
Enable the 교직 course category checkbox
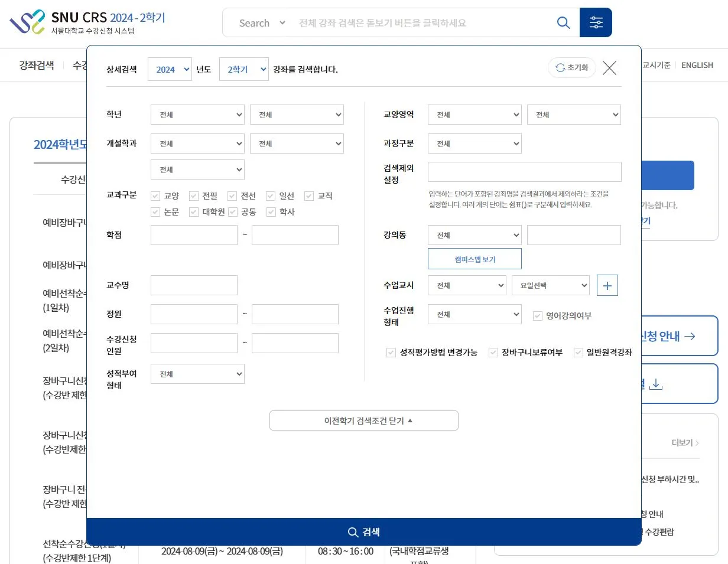309,195
